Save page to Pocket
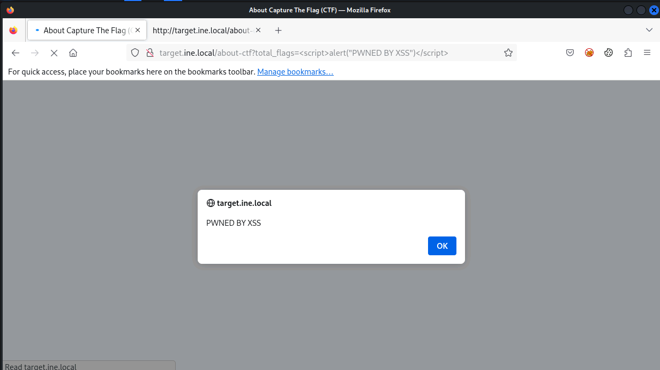Viewport: 660px width, 370px height. pos(570,53)
